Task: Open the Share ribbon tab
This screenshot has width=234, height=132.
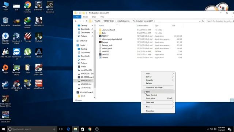Action: (94, 17)
